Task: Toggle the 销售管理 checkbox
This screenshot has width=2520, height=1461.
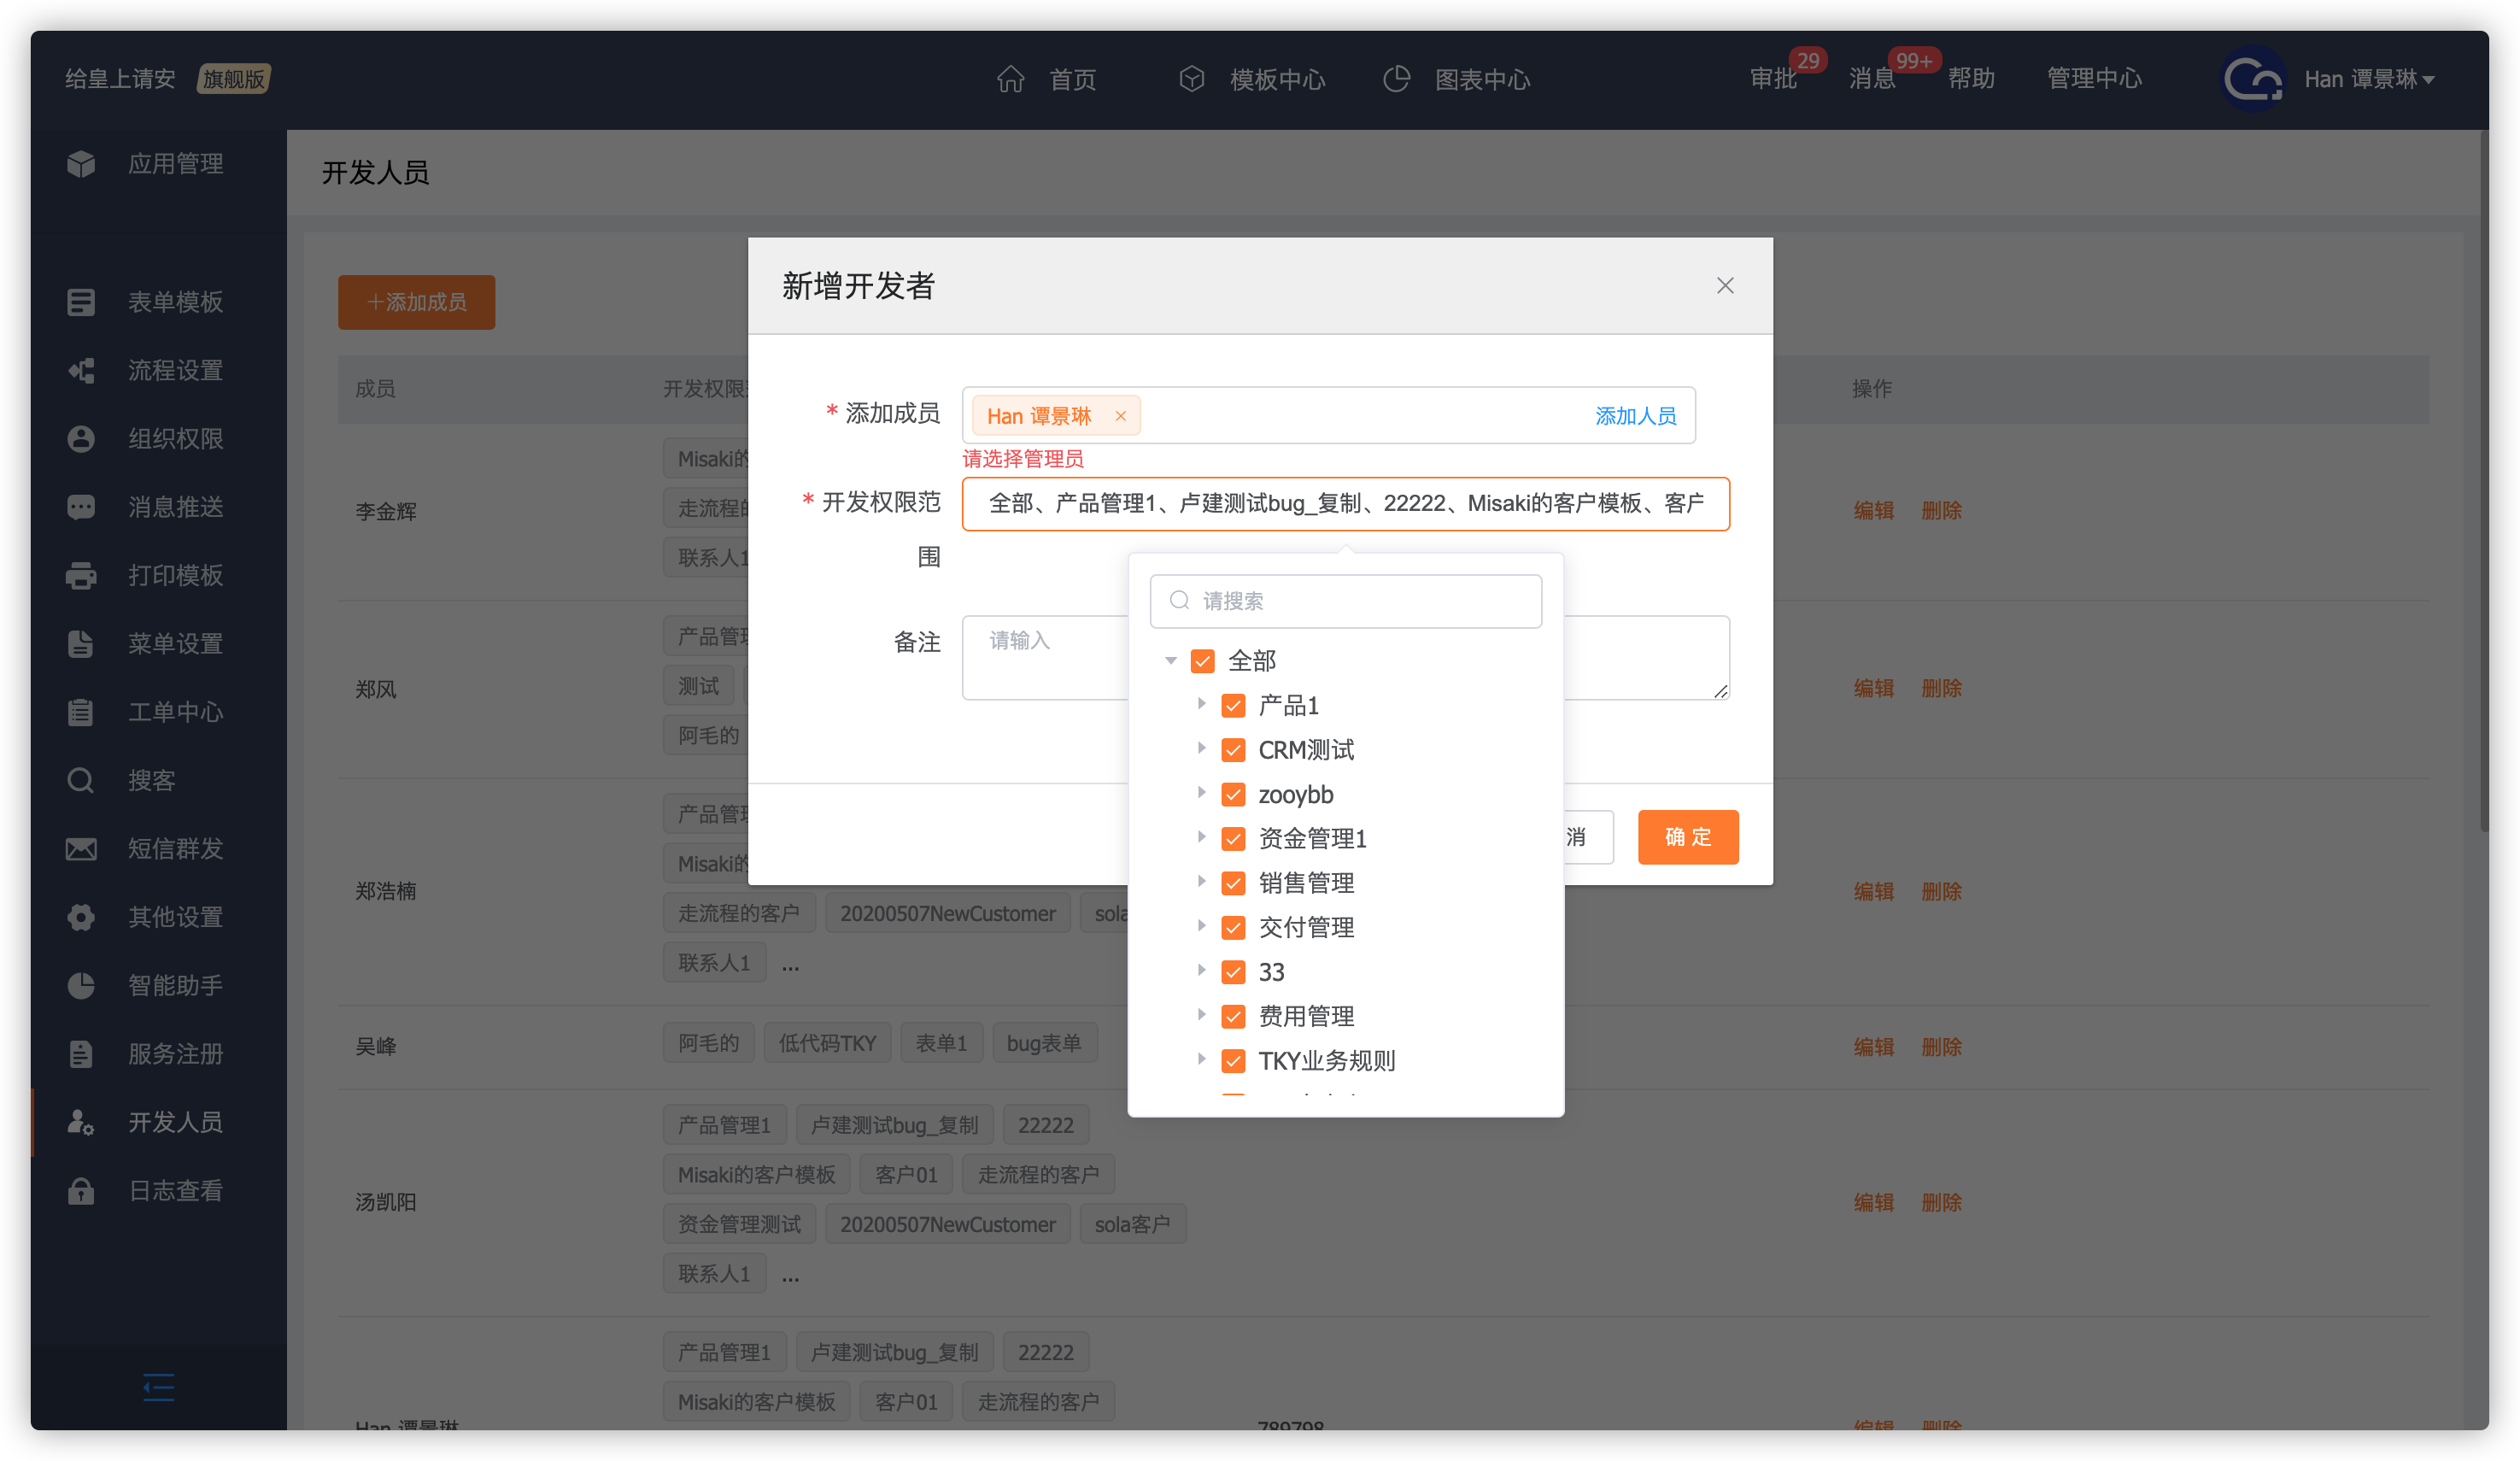Action: (x=1233, y=883)
